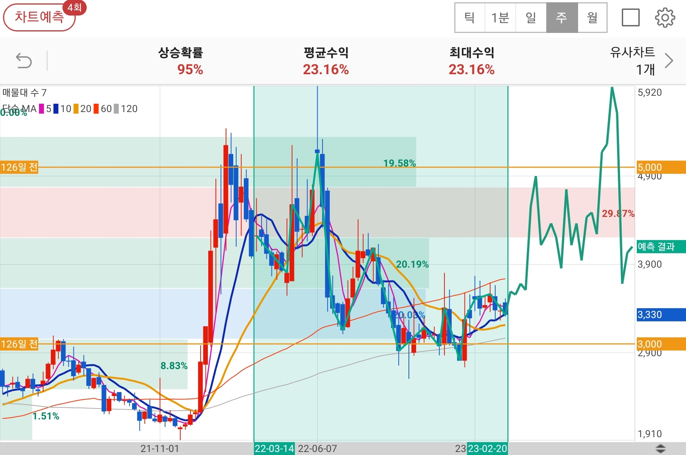The height and width of the screenshot is (455, 686).
Task: Tap the 평균수익 23.16% value
Action: 326,70
